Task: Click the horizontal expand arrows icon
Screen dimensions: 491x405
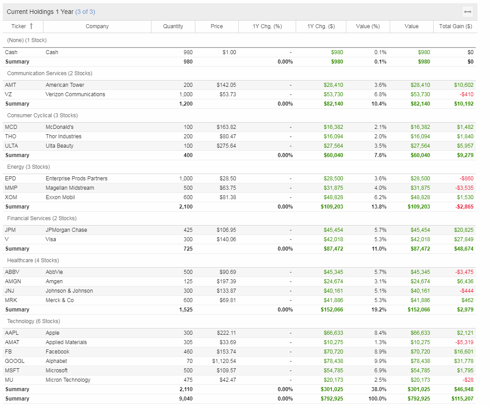Action: pyautogui.click(x=467, y=12)
